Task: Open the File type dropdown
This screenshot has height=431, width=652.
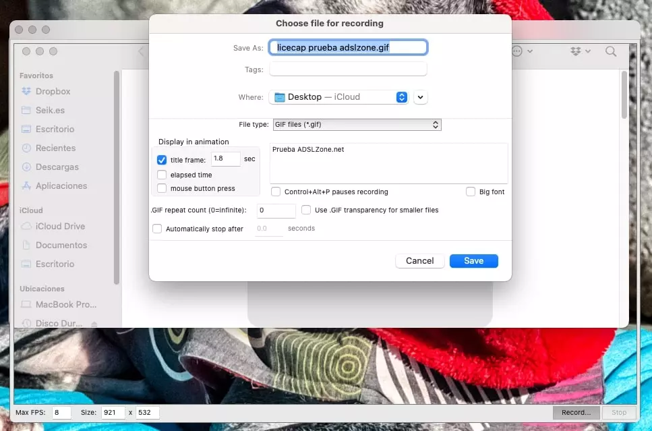Action: (x=357, y=125)
